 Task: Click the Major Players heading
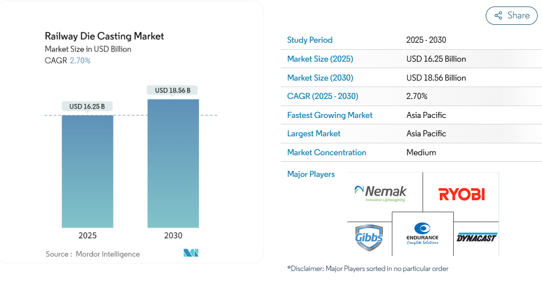coord(311,174)
